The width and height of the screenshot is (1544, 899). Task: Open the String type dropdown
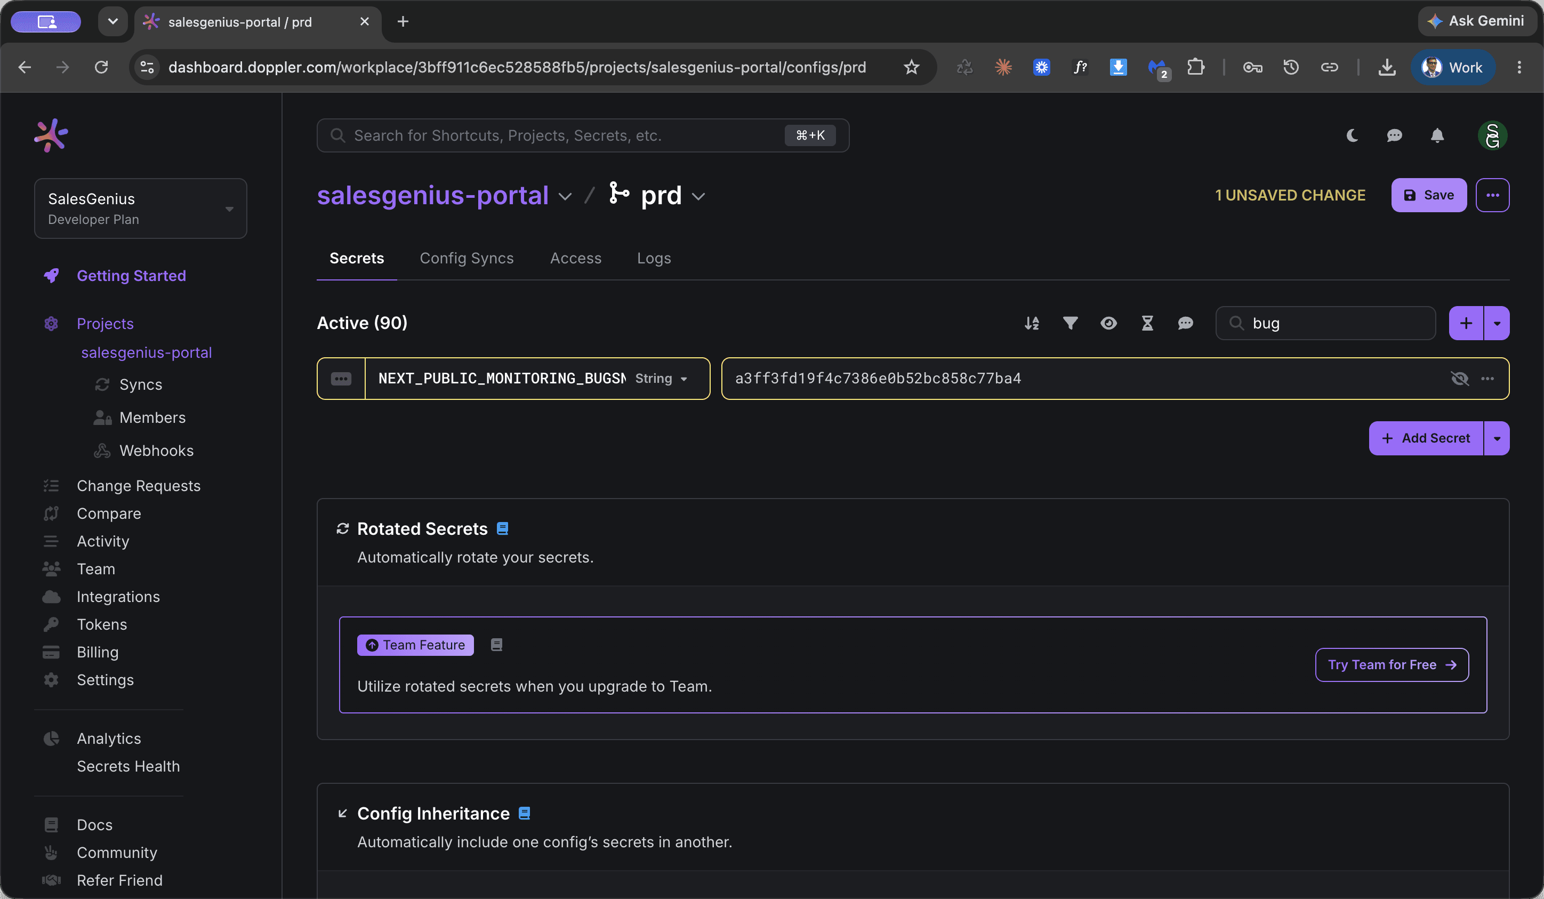point(661,379)
